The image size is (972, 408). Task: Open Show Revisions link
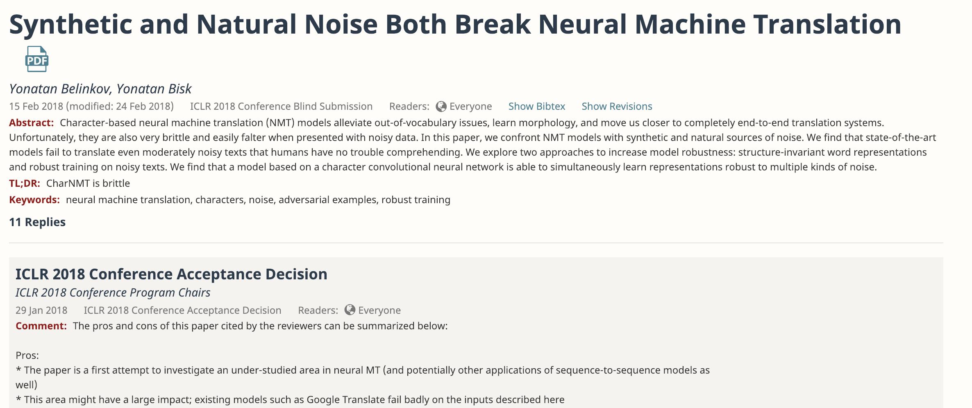[x=617, y=107]
